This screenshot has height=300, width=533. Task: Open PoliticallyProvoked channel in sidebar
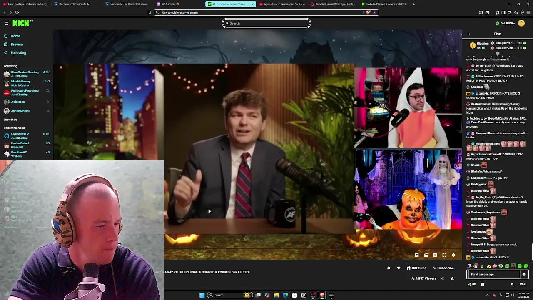point(27,92)
